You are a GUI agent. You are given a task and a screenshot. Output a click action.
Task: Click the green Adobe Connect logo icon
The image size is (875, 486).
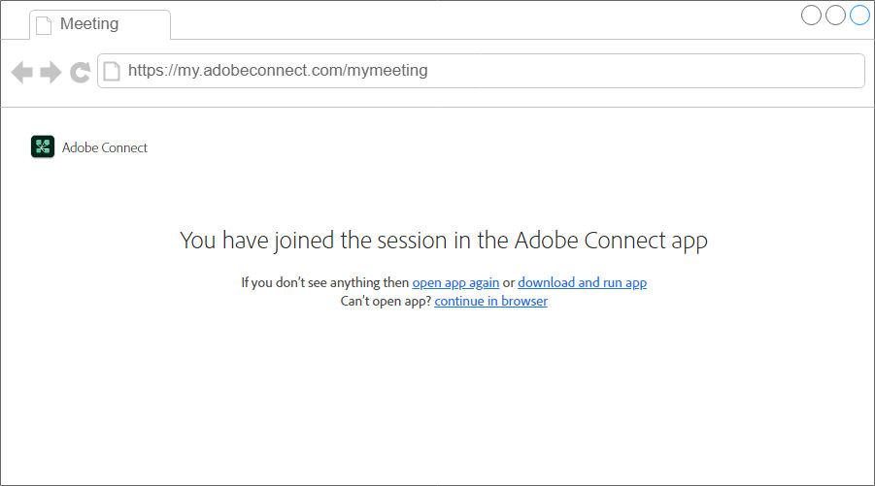click(43, 146)
